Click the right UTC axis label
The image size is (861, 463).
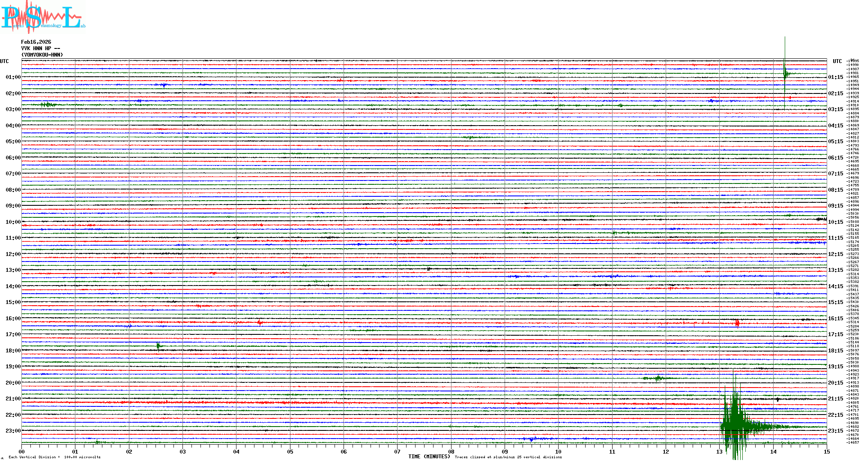(x=837, y=61)
